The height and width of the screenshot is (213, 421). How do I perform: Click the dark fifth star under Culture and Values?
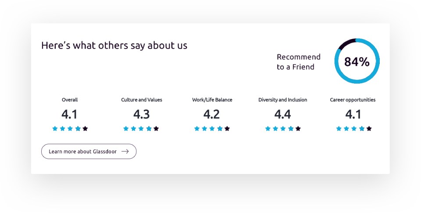[x=156, y=128]
